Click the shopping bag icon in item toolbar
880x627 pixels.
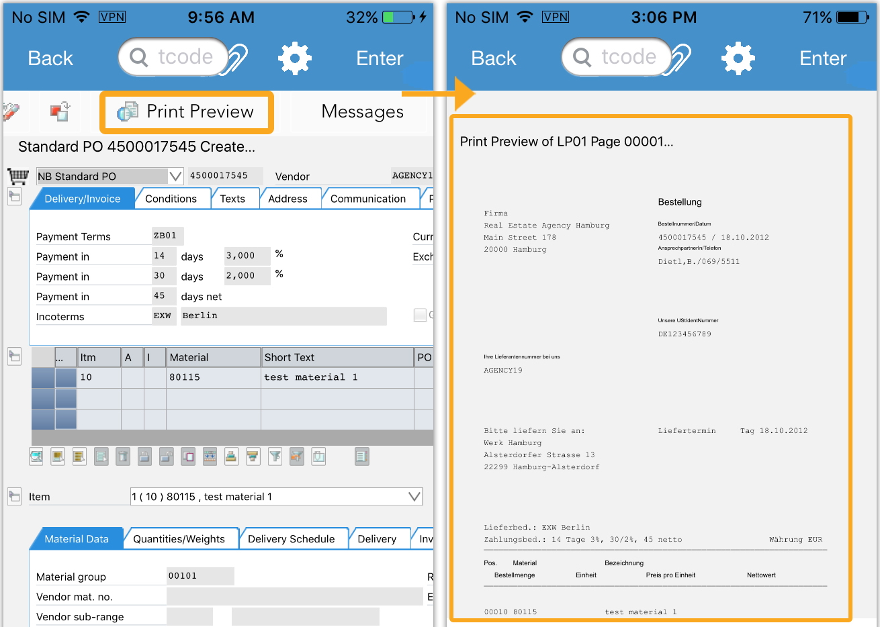(x=318, y=457)
